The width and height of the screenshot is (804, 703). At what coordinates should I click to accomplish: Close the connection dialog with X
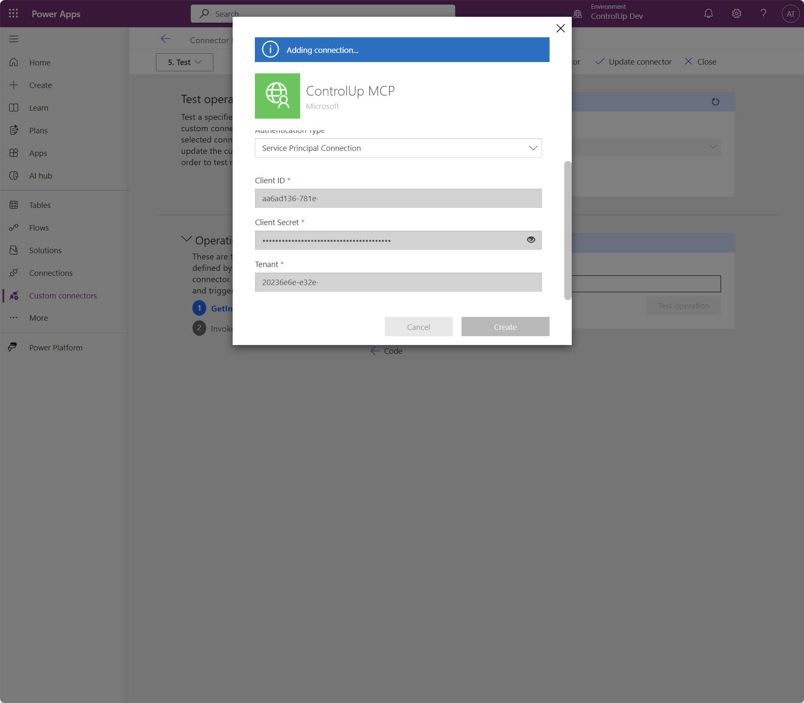coord(560,28)
